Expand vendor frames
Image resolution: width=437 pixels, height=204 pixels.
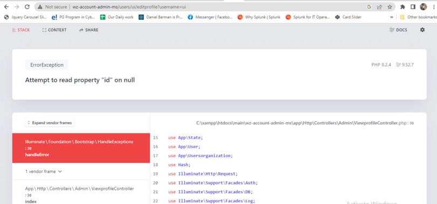click(50, 123)
